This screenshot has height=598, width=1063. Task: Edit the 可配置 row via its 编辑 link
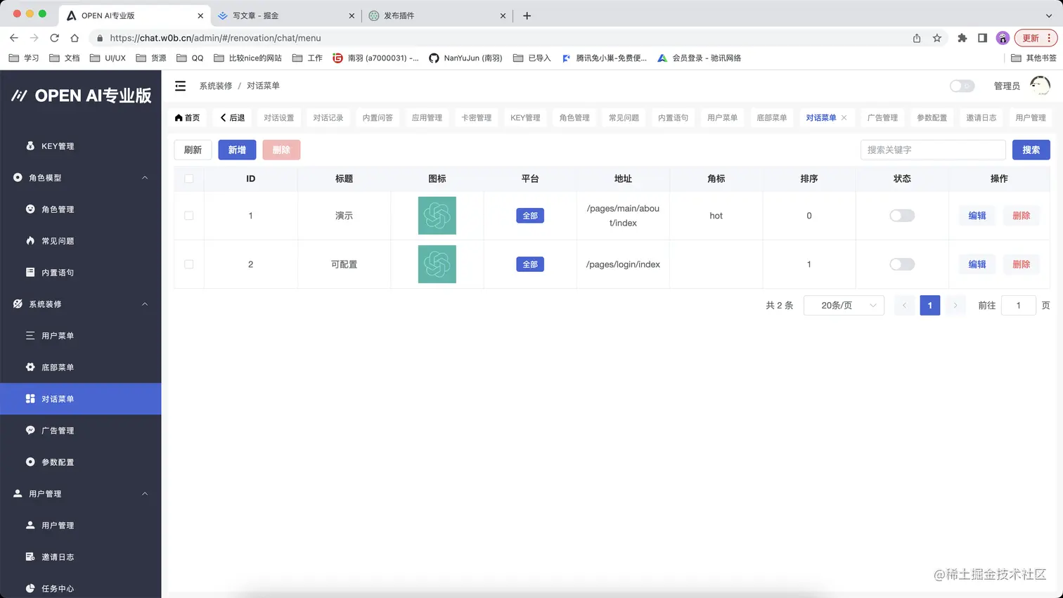(x=977, y=264)
